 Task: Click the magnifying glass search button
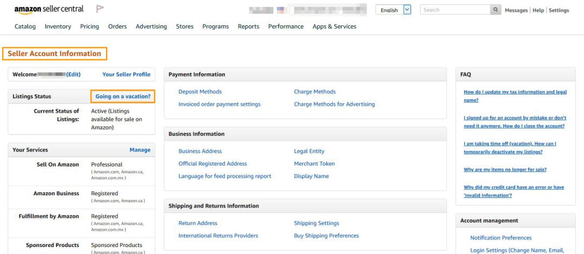pos(495,10)
